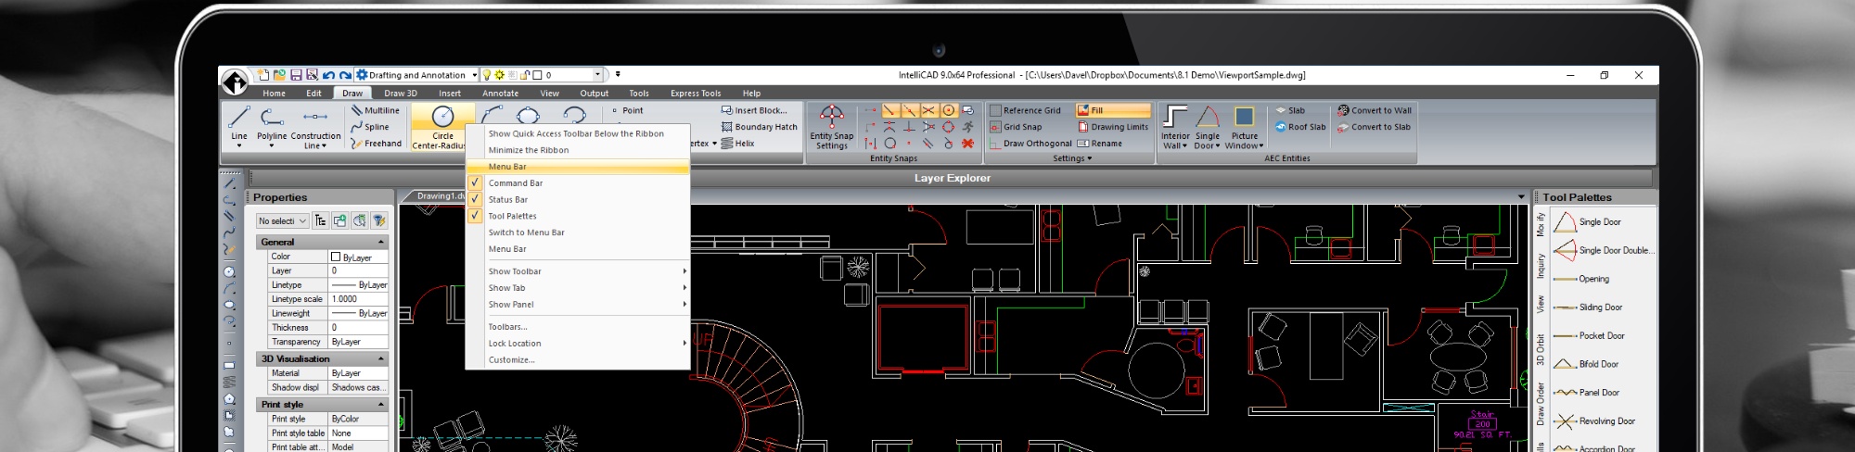This screenshot has height=452, width=1855.
Task: Choose Sliding Door in Tool Palettes
Action: click(1588, 308)
